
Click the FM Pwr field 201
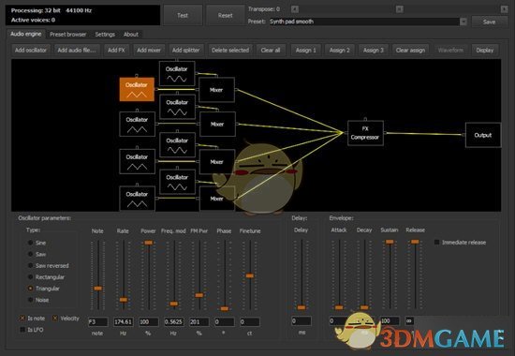(x=199, y=322)
